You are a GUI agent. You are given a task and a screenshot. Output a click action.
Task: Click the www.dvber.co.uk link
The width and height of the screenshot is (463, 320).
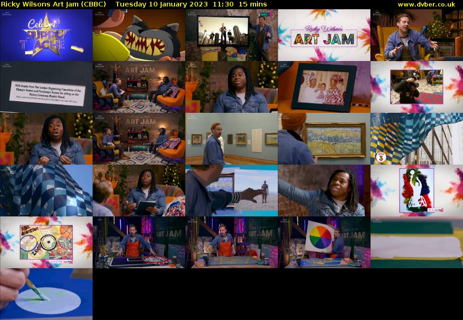(426, 5)
